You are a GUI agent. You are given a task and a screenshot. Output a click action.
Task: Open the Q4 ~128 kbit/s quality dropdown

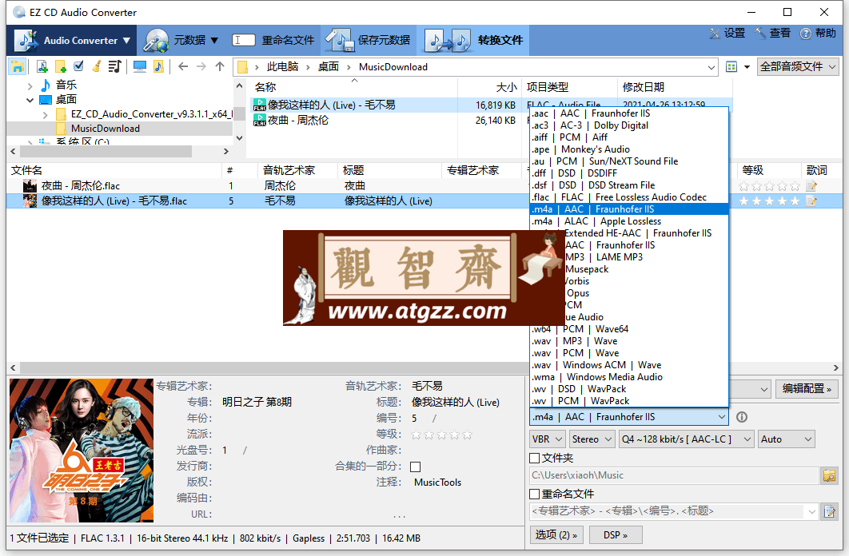point(686,439)
